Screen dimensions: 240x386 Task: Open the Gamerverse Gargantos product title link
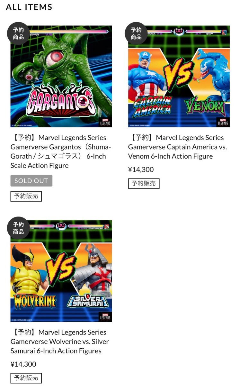tap(61, 152)
